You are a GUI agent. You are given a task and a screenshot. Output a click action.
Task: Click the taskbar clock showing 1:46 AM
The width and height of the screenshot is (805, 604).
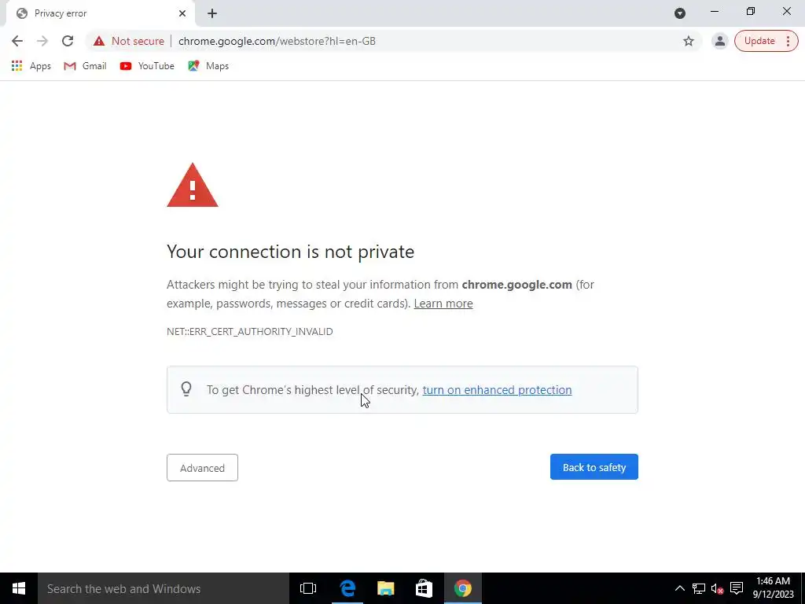774,588
